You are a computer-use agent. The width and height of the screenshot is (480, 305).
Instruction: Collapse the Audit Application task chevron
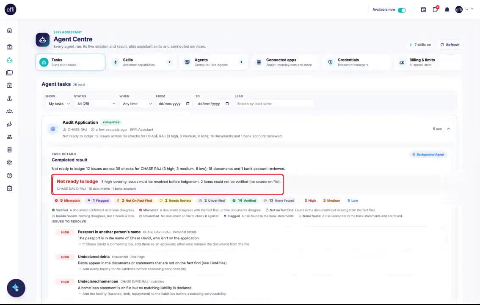(449, 129)
